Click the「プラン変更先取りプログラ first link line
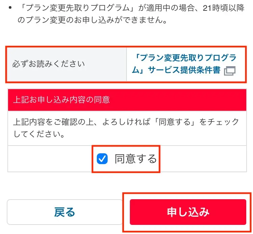The width and height of the screenshot is (253, 234). 185,58
